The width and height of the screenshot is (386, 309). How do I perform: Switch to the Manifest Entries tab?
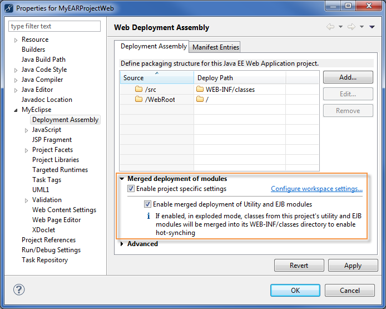pos(216,47)
